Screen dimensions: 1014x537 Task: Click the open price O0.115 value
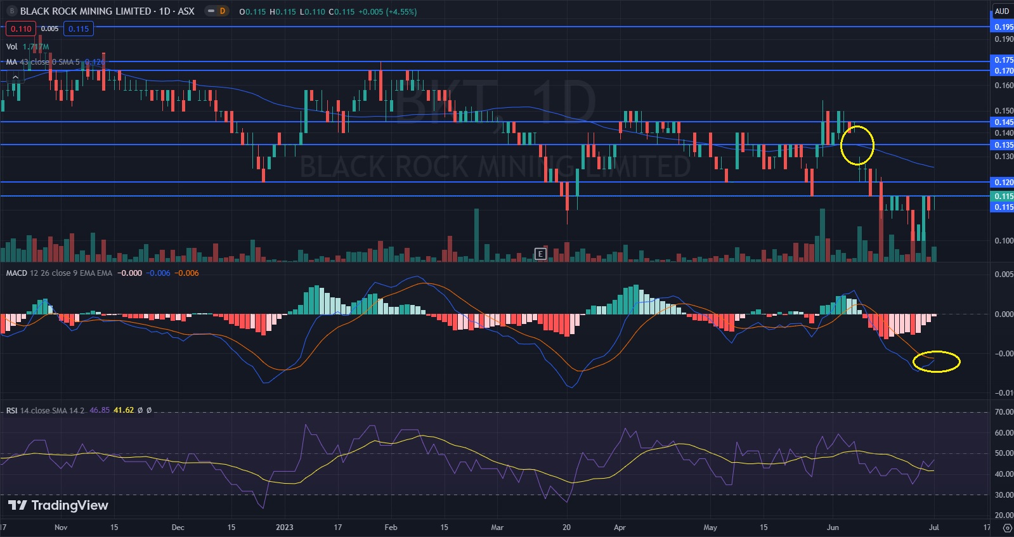click(252, 12)
